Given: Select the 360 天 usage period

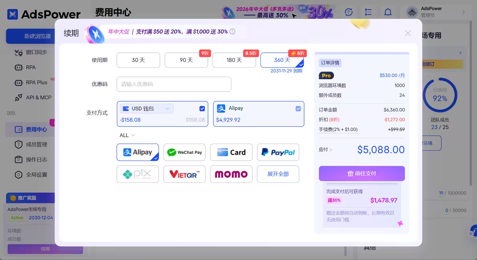Looking at the screenshot, I should click(282, 60).
